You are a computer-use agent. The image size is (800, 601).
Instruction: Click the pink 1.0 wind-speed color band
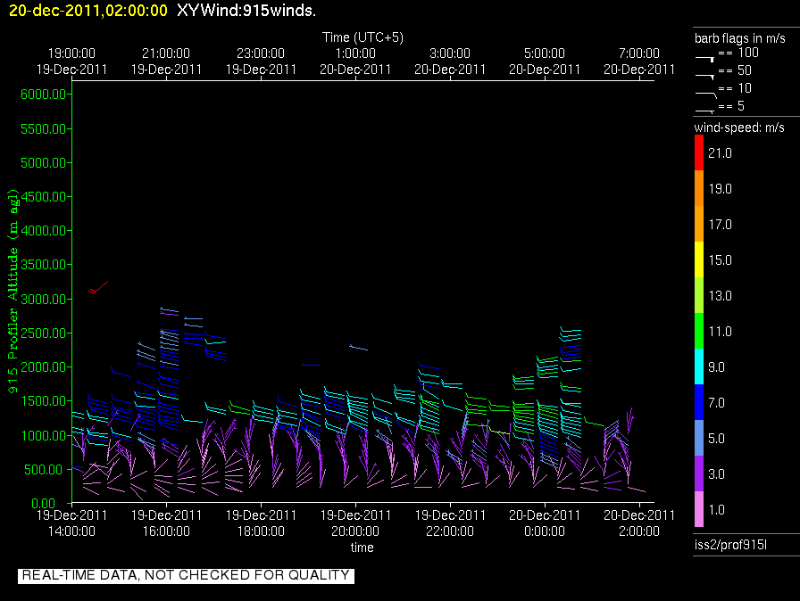[699, 509]
